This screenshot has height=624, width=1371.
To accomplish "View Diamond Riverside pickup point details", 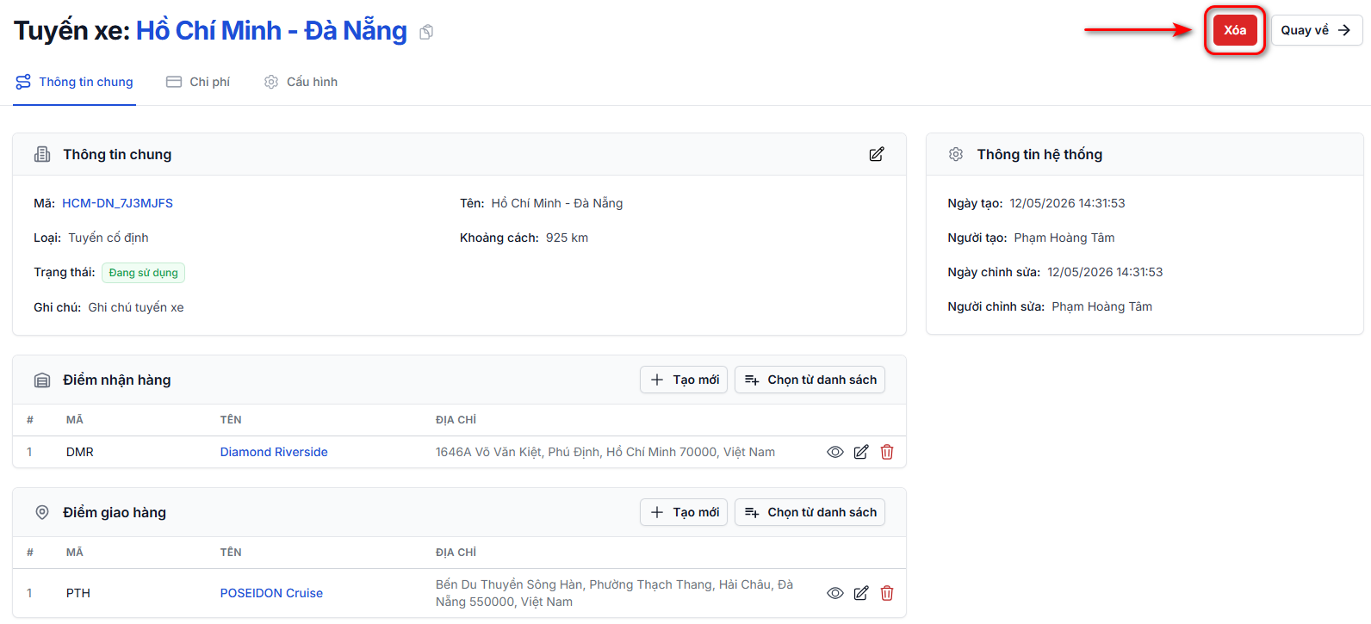I will (834, 452).
